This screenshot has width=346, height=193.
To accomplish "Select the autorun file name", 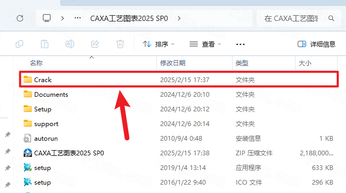I will (x=46, y=139).
